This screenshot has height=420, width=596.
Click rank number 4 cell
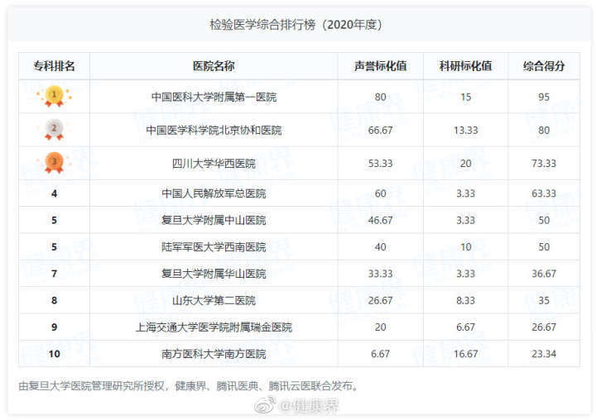click(55, 193)
